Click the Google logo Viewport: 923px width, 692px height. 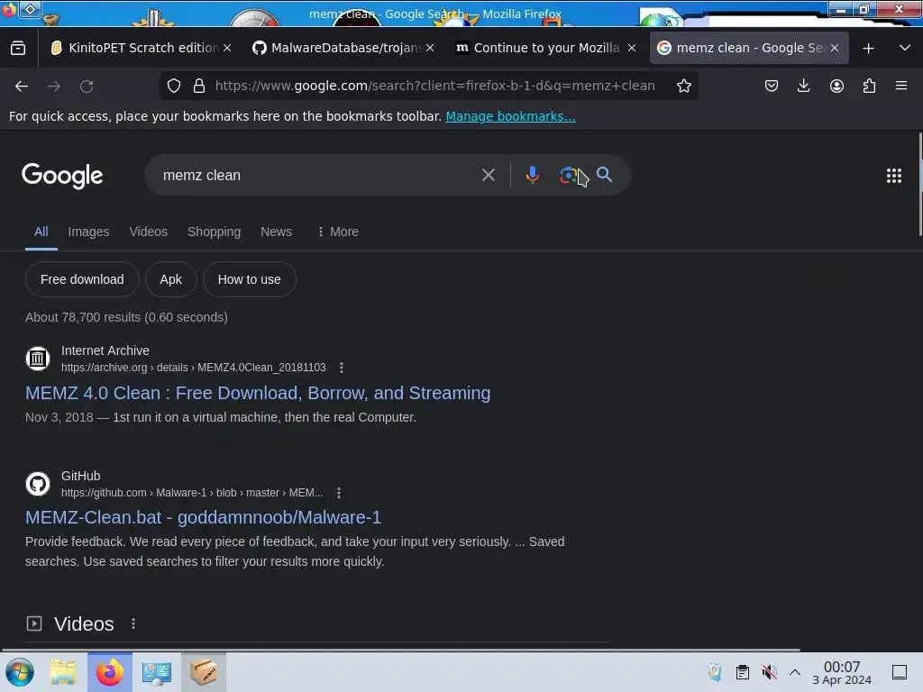coord(62,176)
